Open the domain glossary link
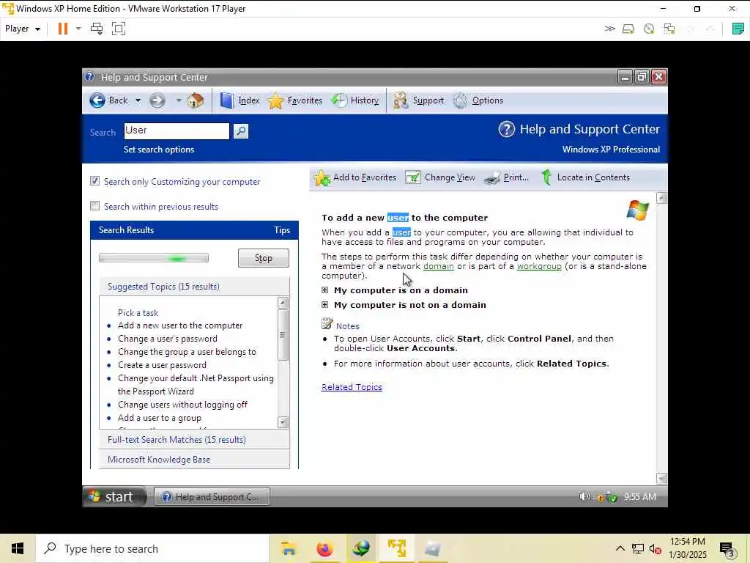The width and height of the screenshot is (750, 563). coord(439,266)
